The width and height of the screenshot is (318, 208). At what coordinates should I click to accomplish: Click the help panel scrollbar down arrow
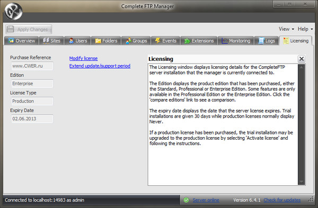point(302,182)
